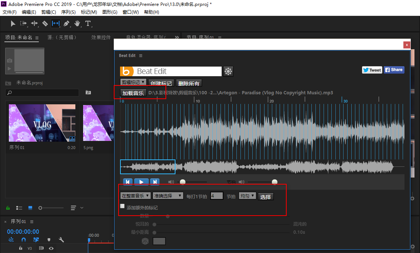420x253 pixels.
Task: Select the 5.png thumbnail
Action: pyautogui.click(x=98, y=123)
